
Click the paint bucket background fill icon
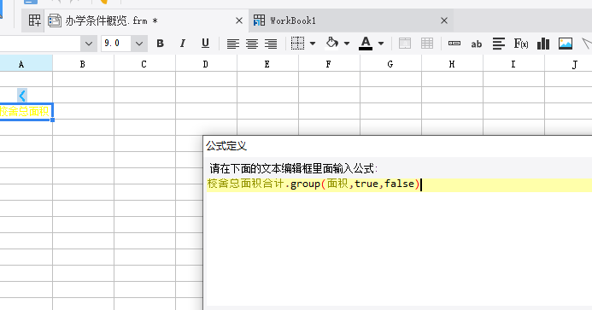(x=331, y=43)
